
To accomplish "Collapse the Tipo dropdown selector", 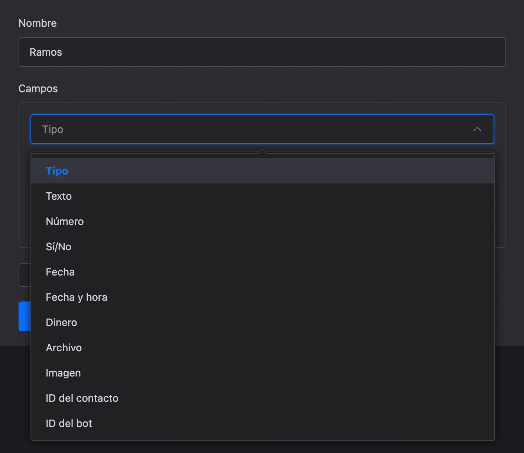I will [262, 129].
